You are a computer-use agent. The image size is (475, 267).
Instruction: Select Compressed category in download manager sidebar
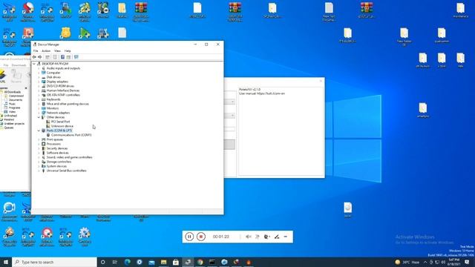(x=16, y=96)
